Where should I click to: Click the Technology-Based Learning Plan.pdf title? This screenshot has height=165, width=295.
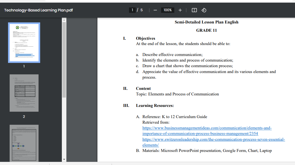(x=39, y=10)
